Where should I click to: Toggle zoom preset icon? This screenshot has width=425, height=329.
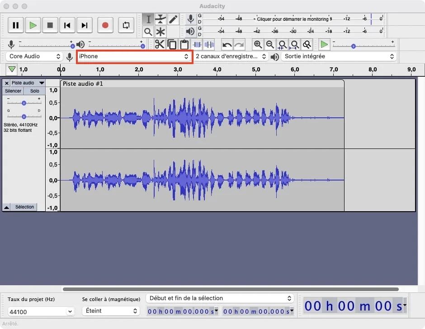(x=307, y=44)
